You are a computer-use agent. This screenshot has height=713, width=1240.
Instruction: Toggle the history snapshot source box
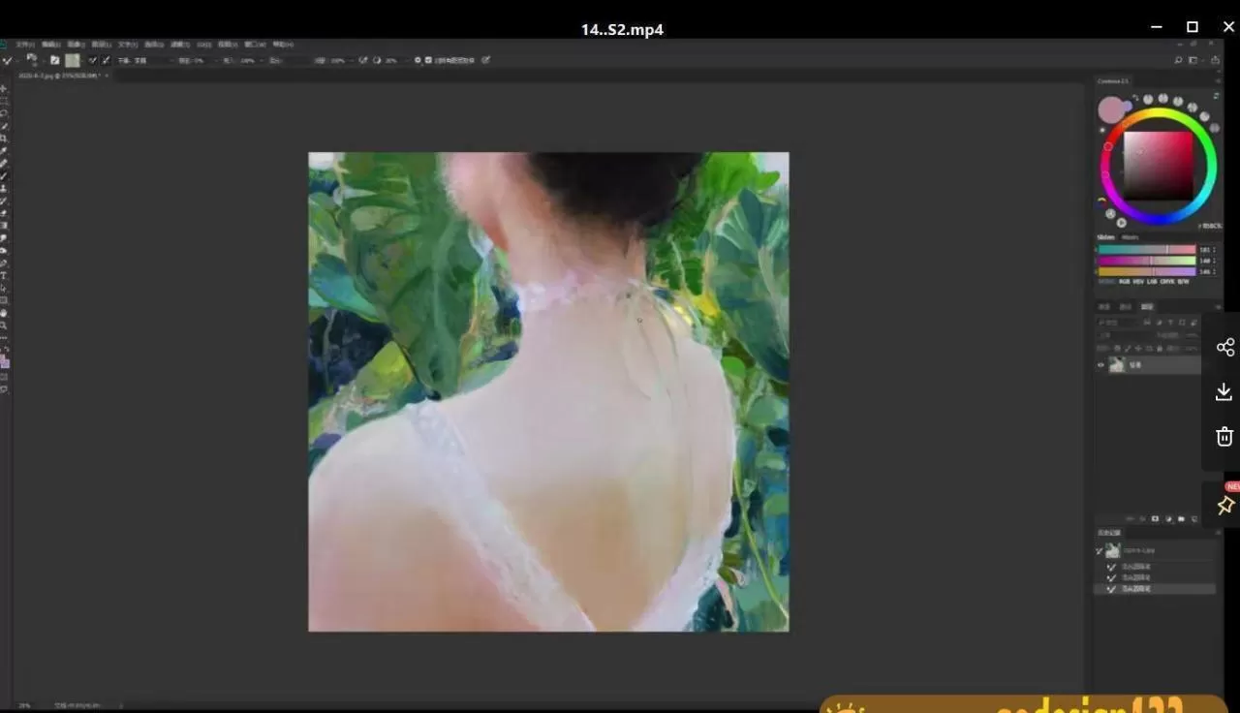pos(1100,550)
